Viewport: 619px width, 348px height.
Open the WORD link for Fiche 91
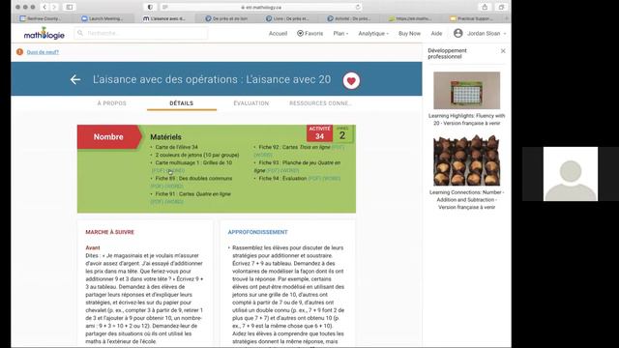(x=174, y=202)
